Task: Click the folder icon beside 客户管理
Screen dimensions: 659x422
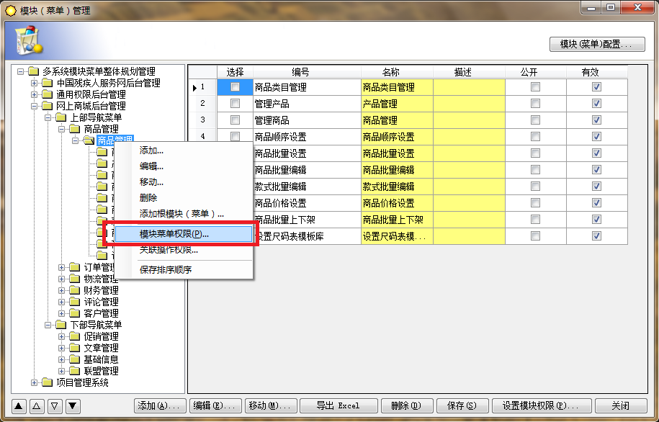Action: point(75,313)
